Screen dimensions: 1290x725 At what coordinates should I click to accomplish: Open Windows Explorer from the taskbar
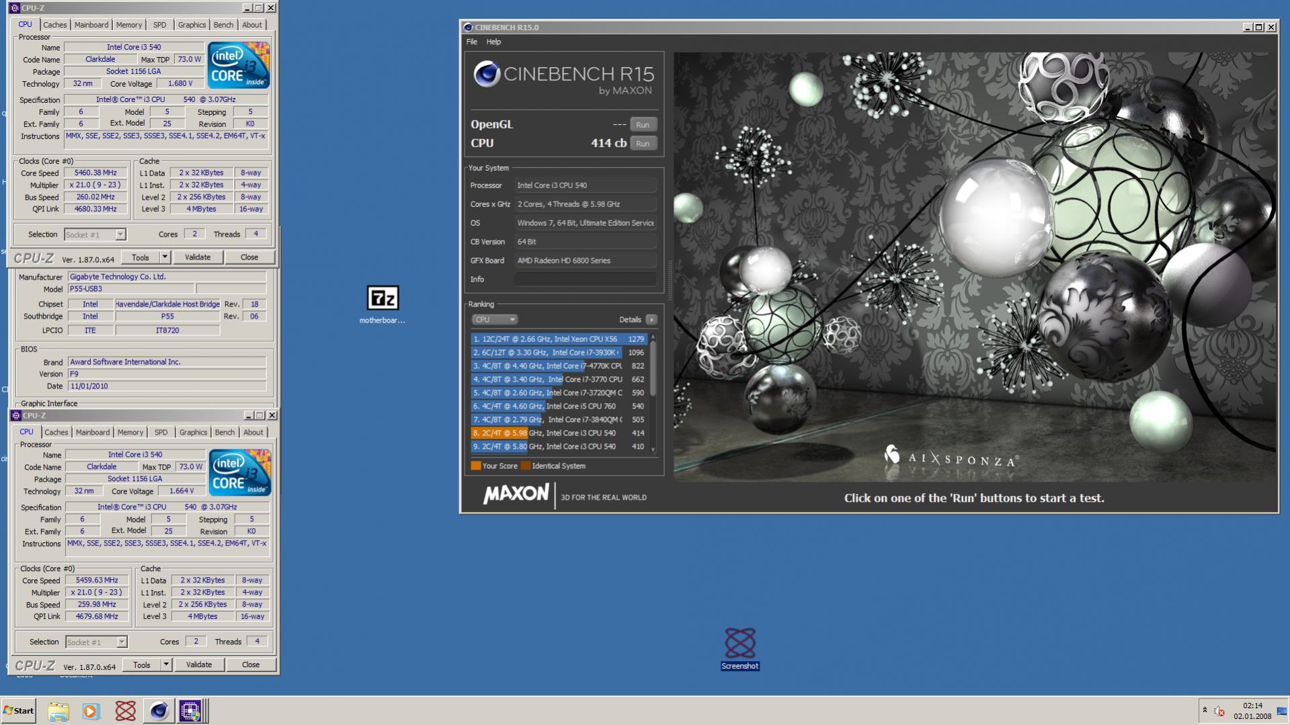[x=58, y=711]
